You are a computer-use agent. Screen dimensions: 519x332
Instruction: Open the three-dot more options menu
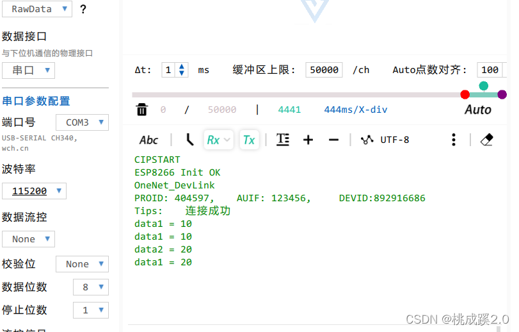[454, 140]
